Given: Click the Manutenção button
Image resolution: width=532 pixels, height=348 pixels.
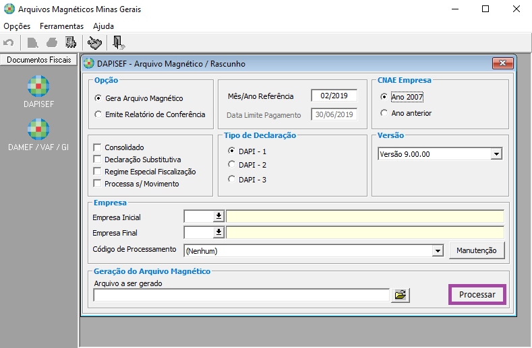Looking at the screenshot, I should click(476, 250).
